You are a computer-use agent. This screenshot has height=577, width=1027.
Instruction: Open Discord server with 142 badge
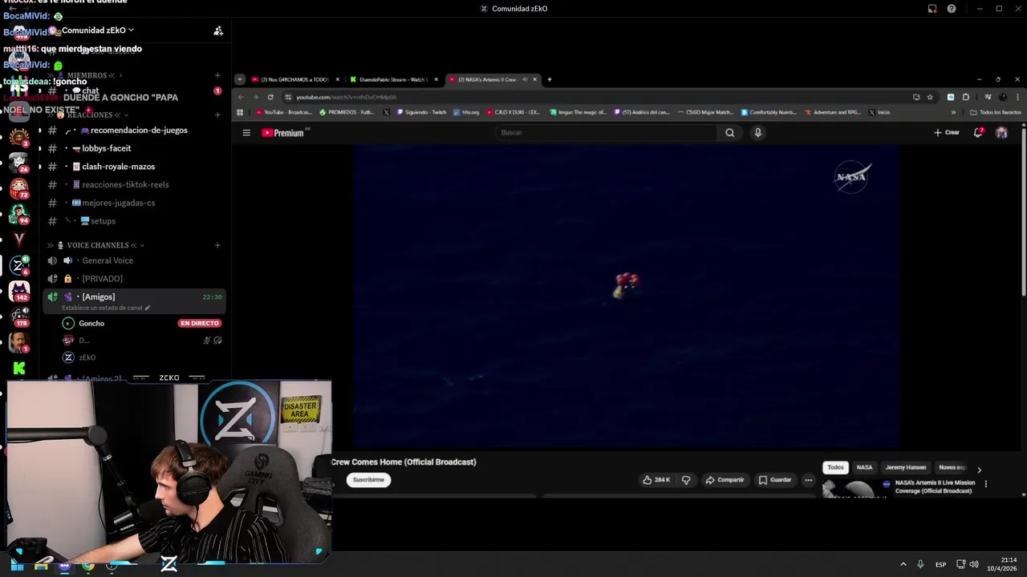(x=19, y=290)
